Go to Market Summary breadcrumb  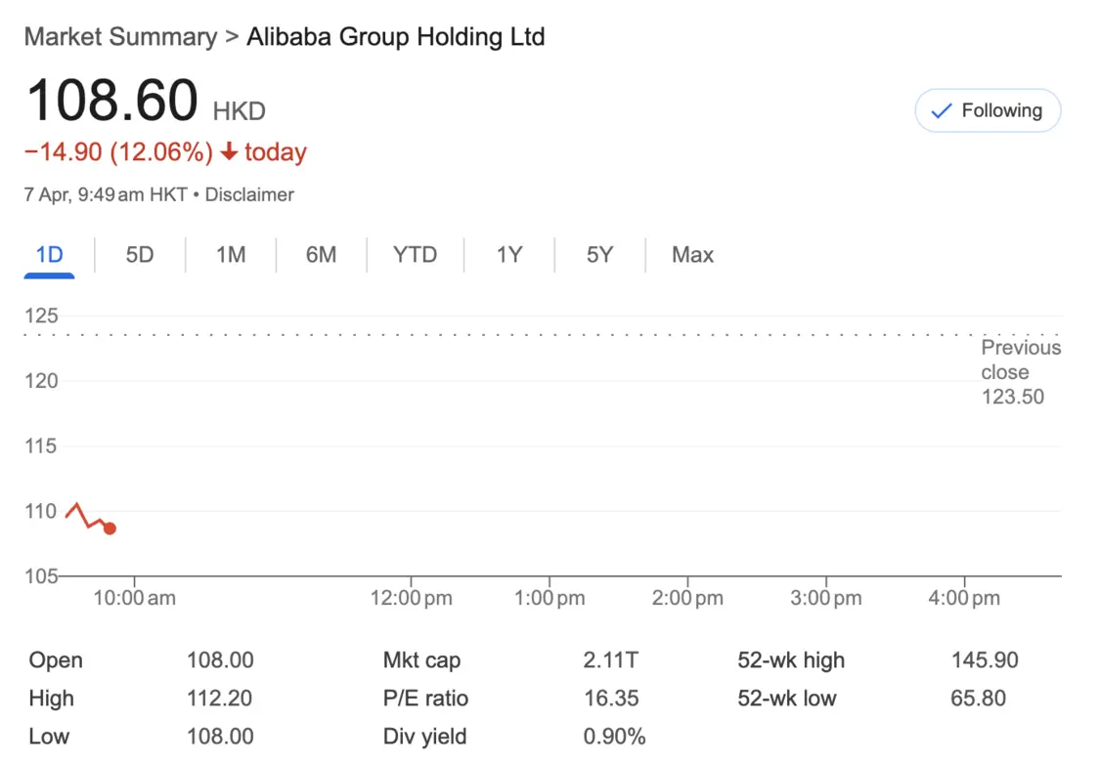(x=120, y=37)
